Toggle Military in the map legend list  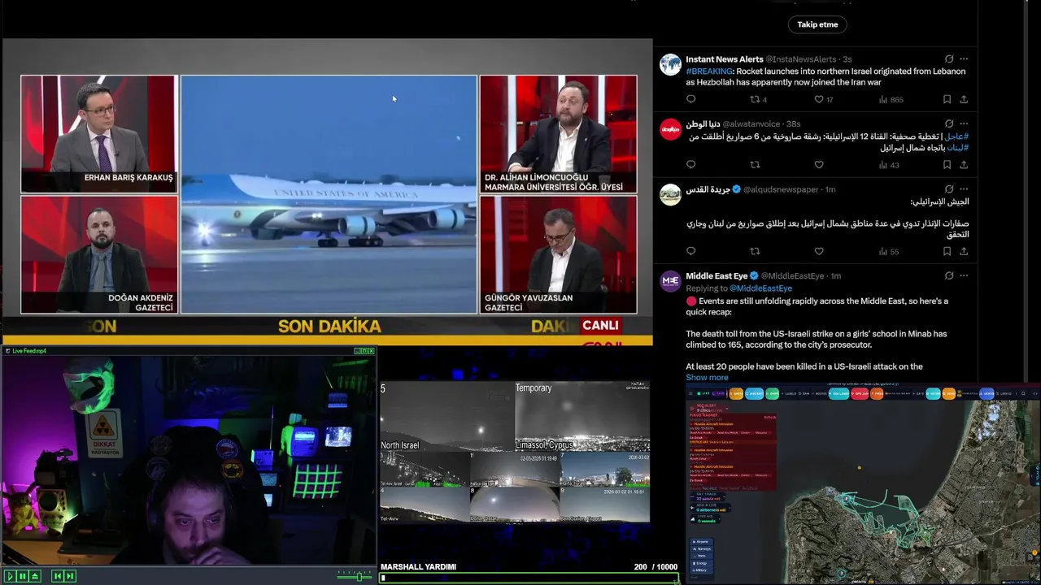click(701, 570)
